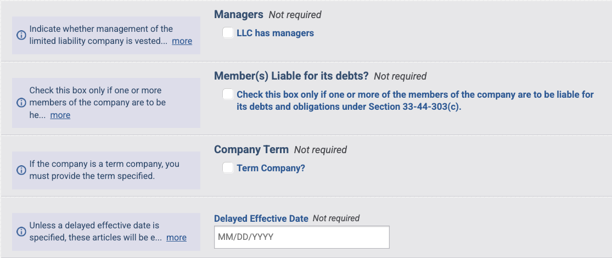Select the 'Member(s) Liable for its debts?' heading

tap(291, 76)
